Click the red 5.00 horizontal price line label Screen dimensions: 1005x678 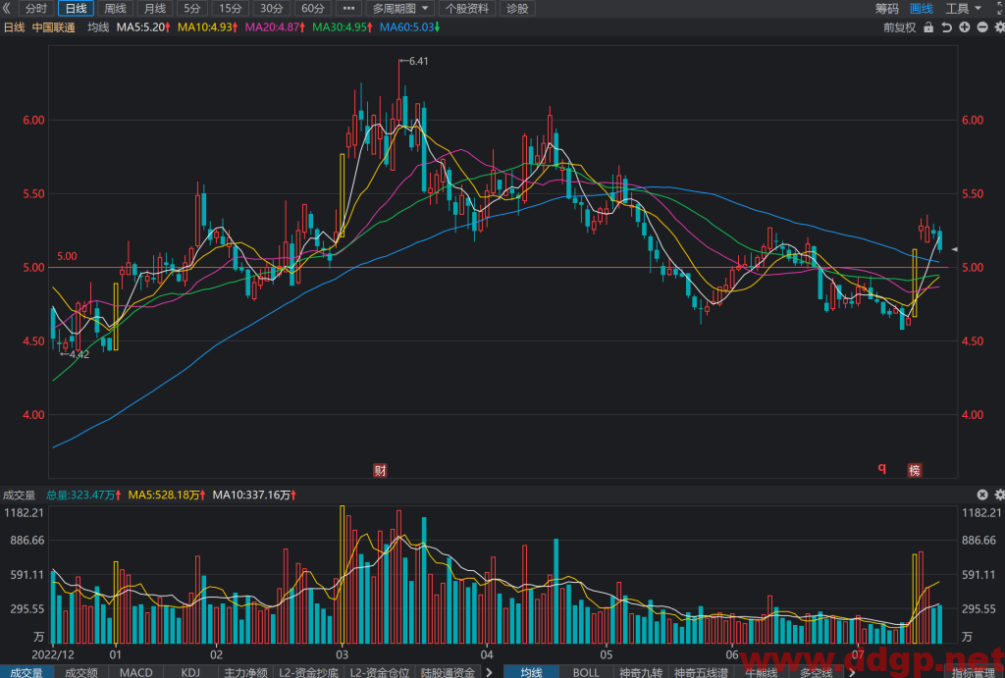point(67,256)
